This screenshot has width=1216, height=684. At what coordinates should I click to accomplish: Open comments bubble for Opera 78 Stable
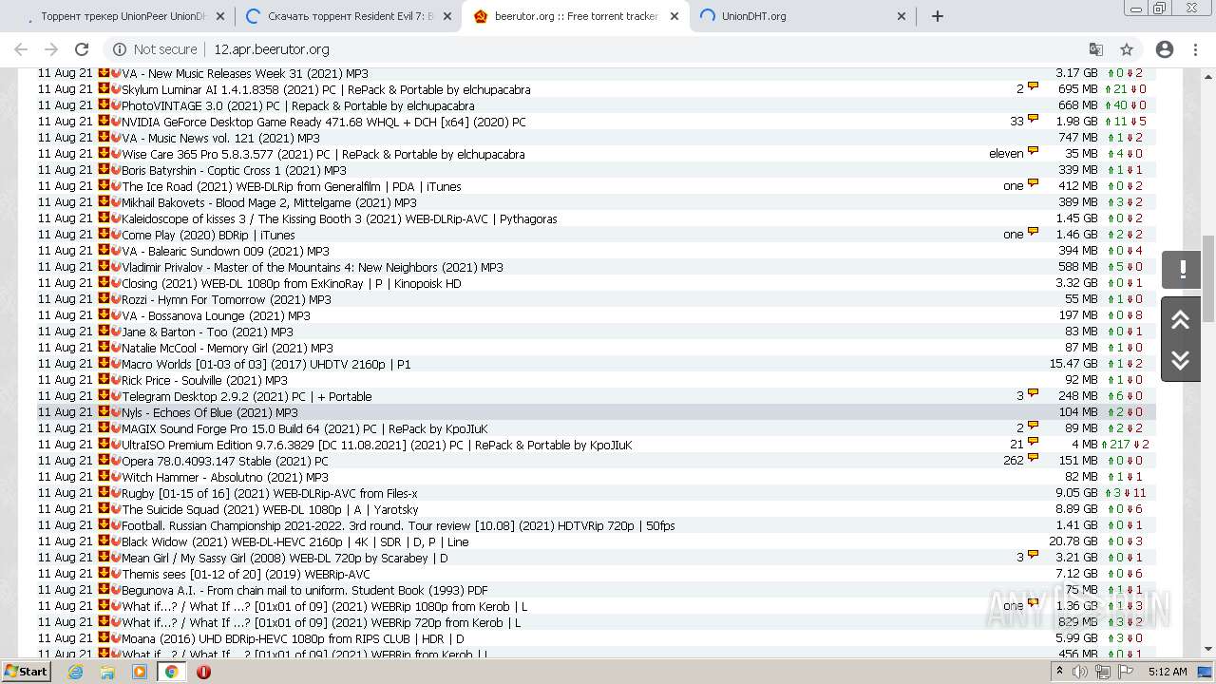coord(1033,460)
